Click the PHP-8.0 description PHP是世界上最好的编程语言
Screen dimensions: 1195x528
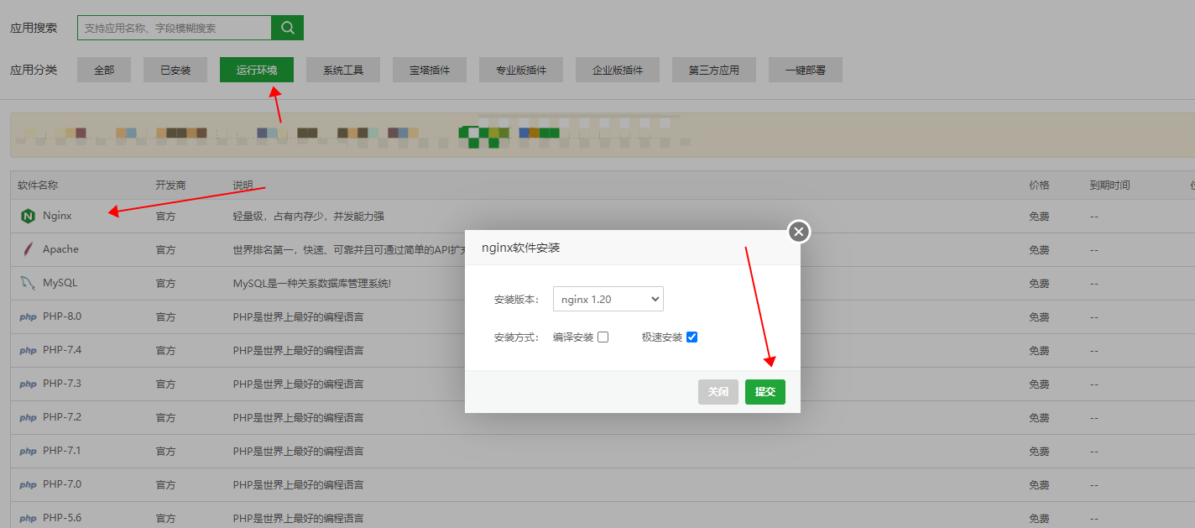coord(298,317)
